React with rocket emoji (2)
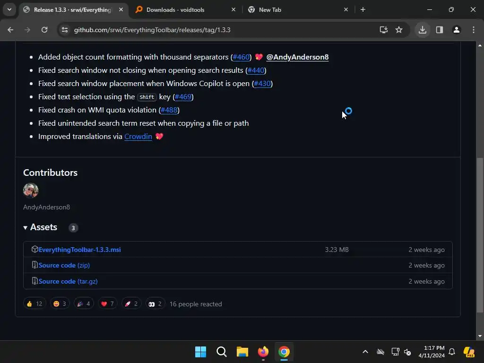484x363 pixels. click(131, 304)
